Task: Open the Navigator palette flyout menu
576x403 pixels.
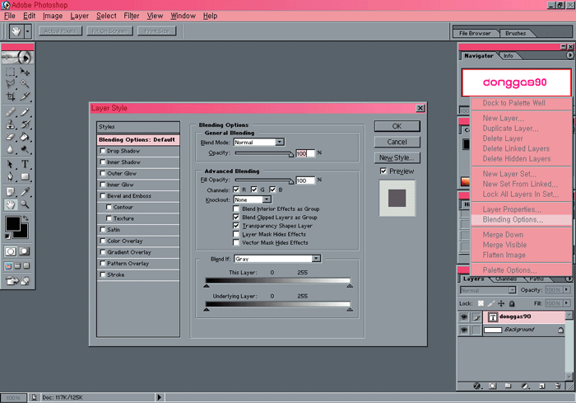Action: pyautogui.click(x=569, y=55)
